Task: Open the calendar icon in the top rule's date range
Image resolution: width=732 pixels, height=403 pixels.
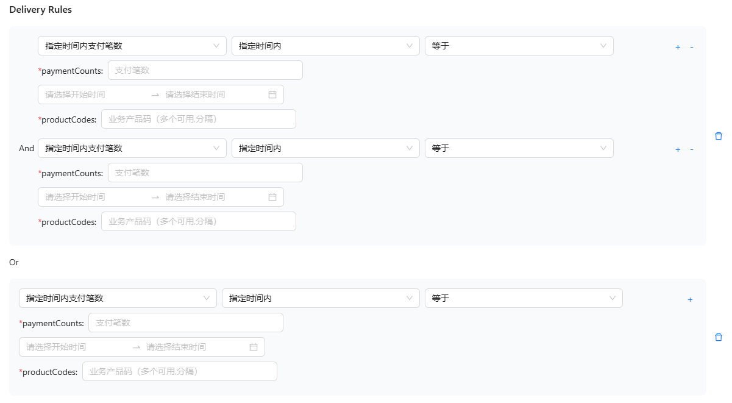Action: point(272,95)
